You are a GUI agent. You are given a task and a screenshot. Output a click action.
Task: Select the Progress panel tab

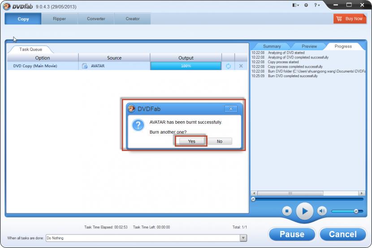click(x=343, y=46)
